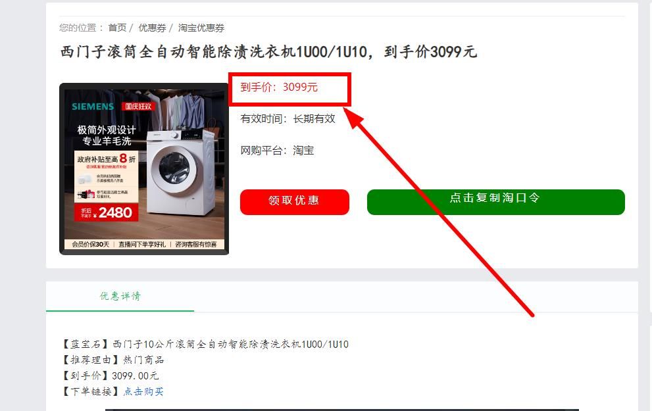Click the 有效时间：长期有效 text
Viewport: 652px width, 411px height.
pyautogui.click(x=288, y=119)
